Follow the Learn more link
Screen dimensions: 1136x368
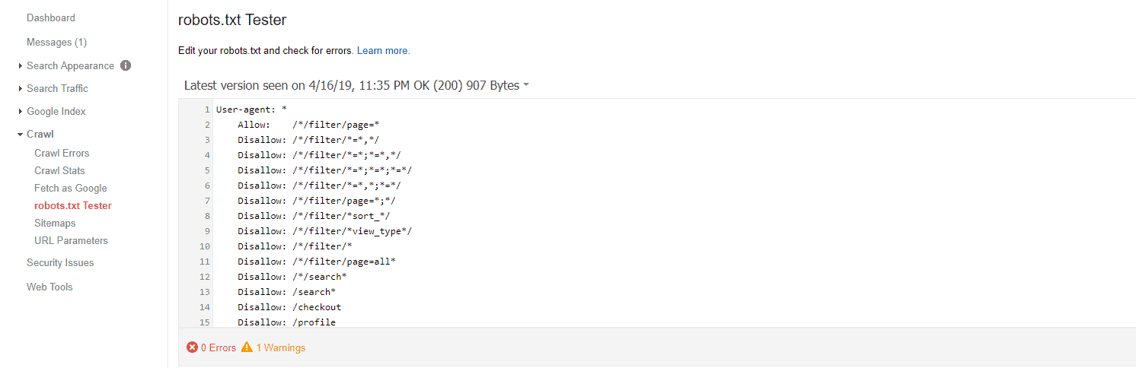tap(383, 51)
